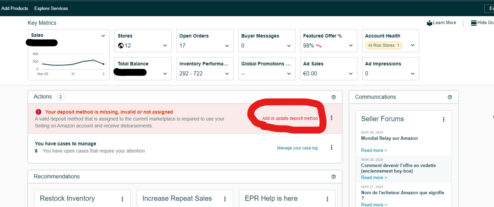Screen dimensions: 494x207
Task: Expand the Ad Sales dropdown
Action: click(351, 74)
